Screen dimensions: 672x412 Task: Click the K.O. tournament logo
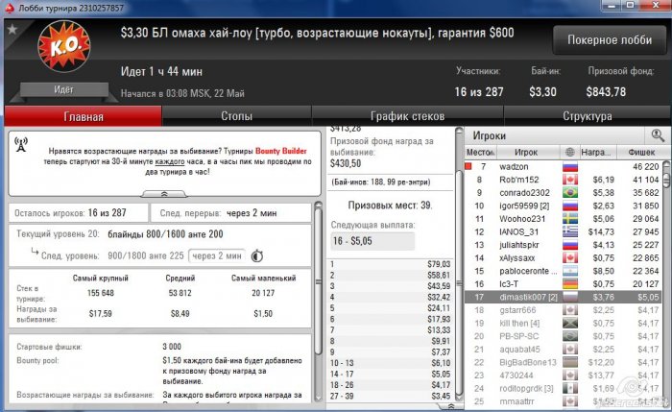tap(64, 46)
